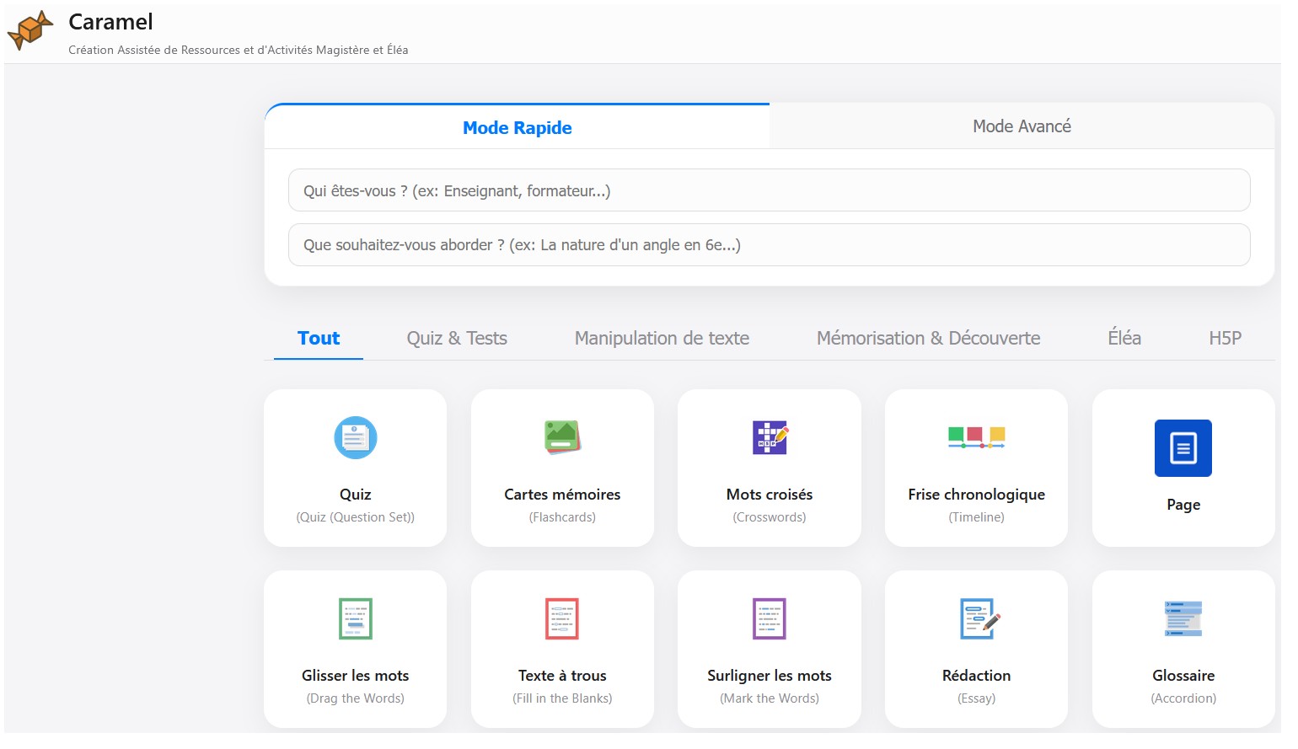This screenshot has height=749, width=1298.
Task: Select the Surligner les mots icon
Action: [770, 619]
